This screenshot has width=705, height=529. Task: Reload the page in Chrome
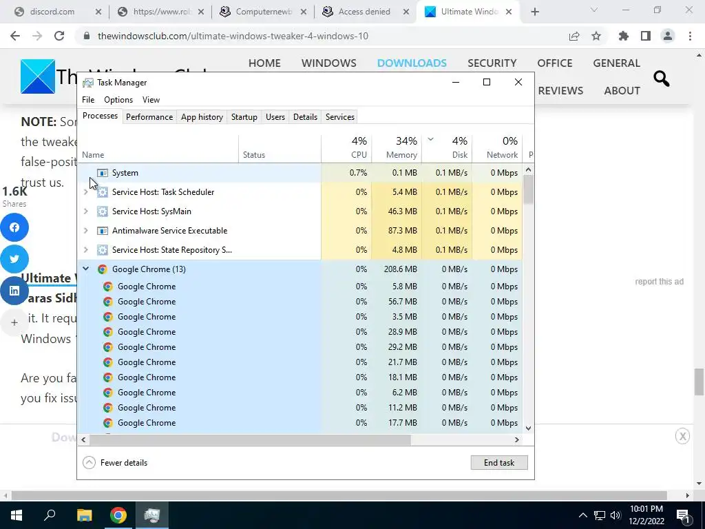(x=59, y=36)
